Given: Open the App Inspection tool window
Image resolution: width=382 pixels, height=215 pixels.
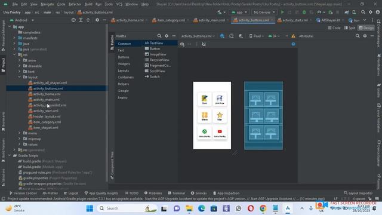Looking at the screenshot, I should [226, 193].
